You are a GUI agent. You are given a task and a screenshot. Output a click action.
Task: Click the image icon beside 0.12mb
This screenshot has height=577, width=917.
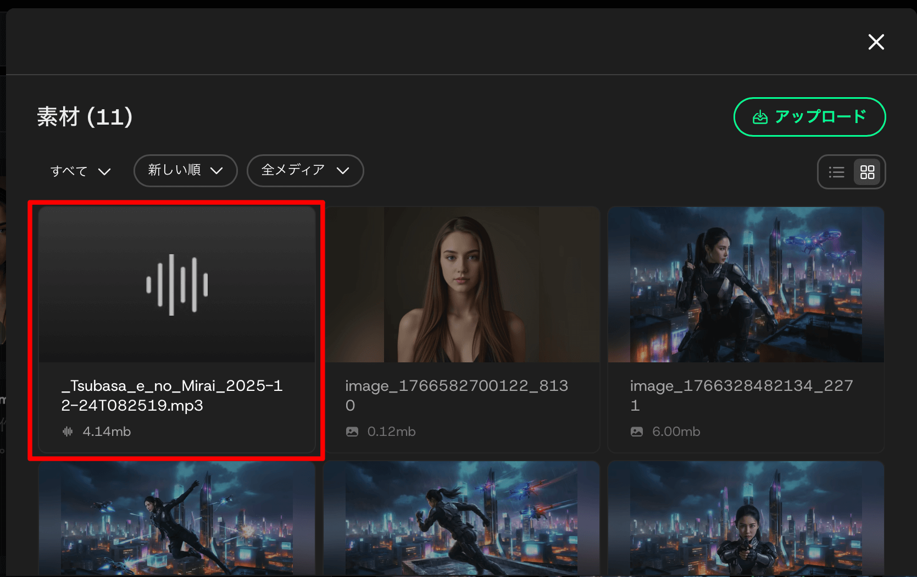point(352,432)
